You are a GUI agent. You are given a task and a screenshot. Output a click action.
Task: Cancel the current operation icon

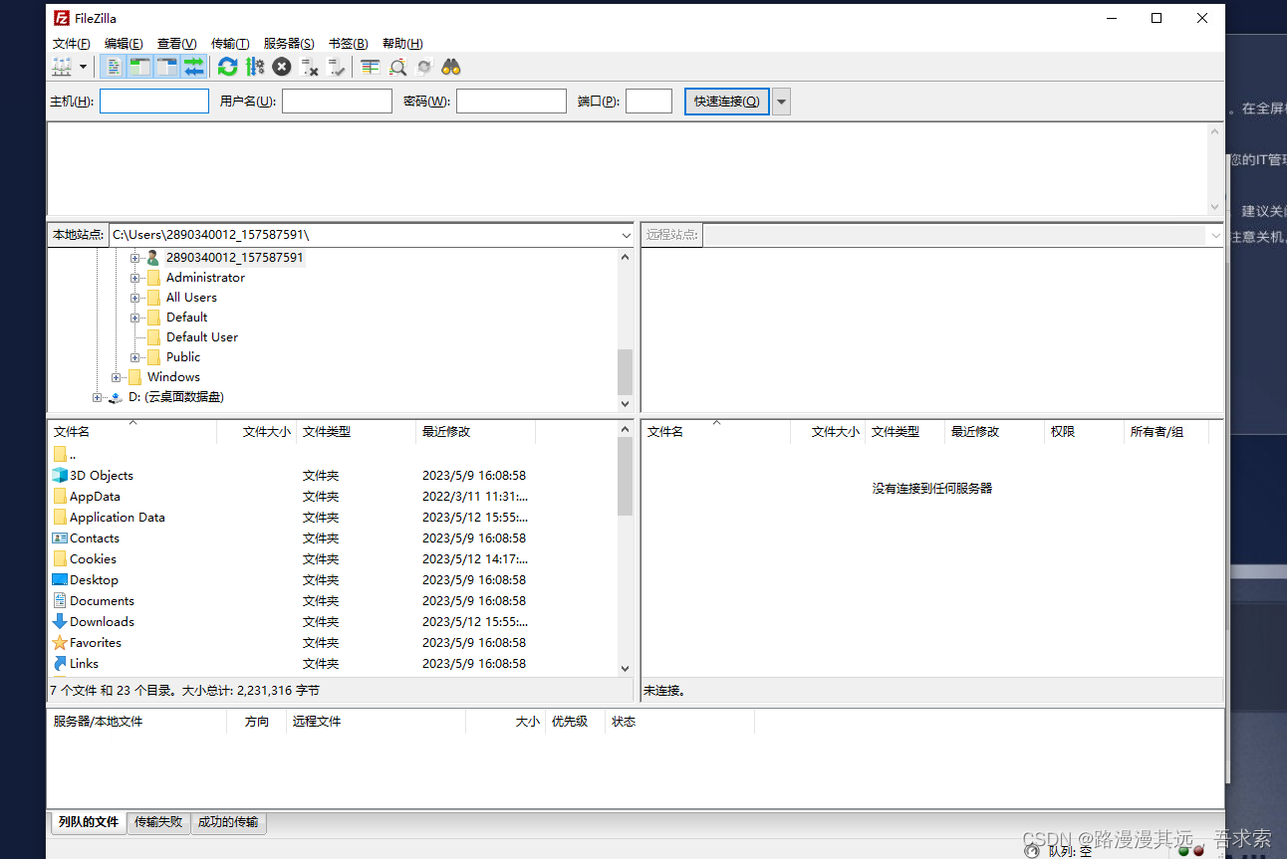(x=282, y=67)
